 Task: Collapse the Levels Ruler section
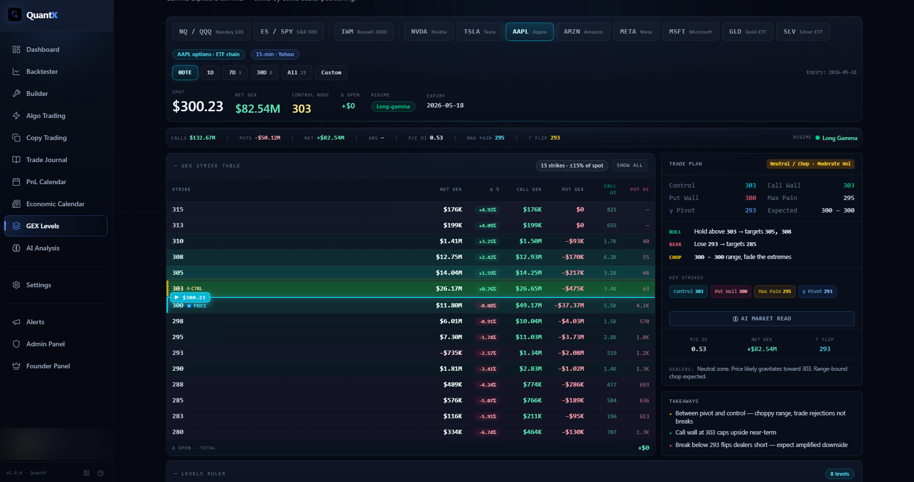pyautogui.click(x=176, y=474)
